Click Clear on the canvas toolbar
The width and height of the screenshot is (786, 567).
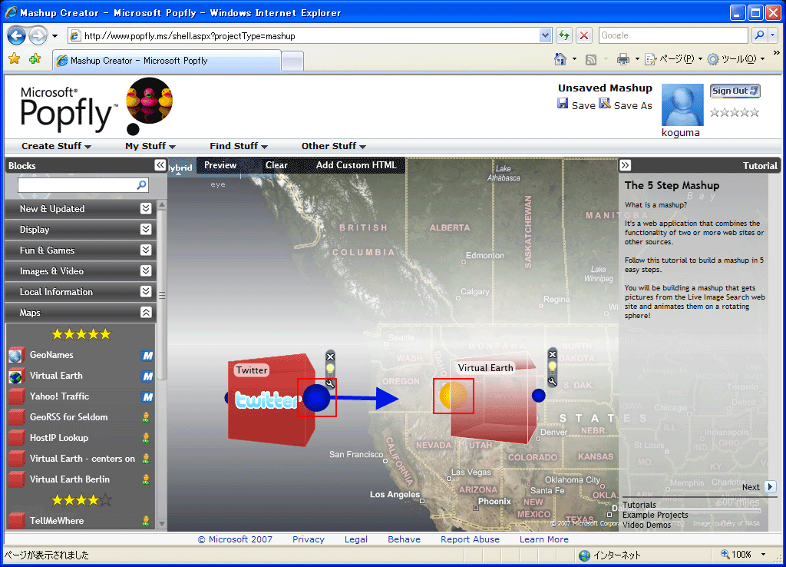pyautogui.click(x=276, y=165)
